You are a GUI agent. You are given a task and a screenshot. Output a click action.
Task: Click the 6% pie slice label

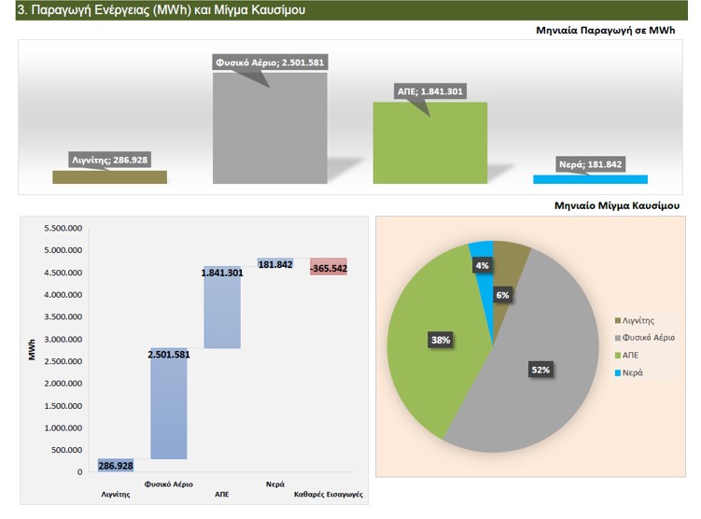[502, 294]
